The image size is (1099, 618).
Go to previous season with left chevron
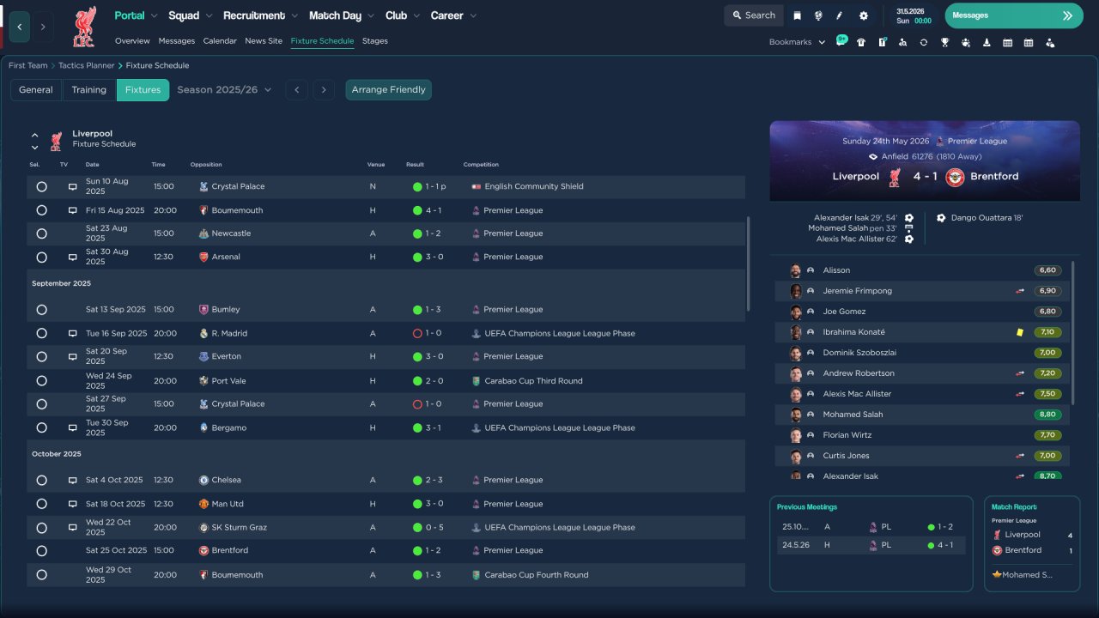296,90
